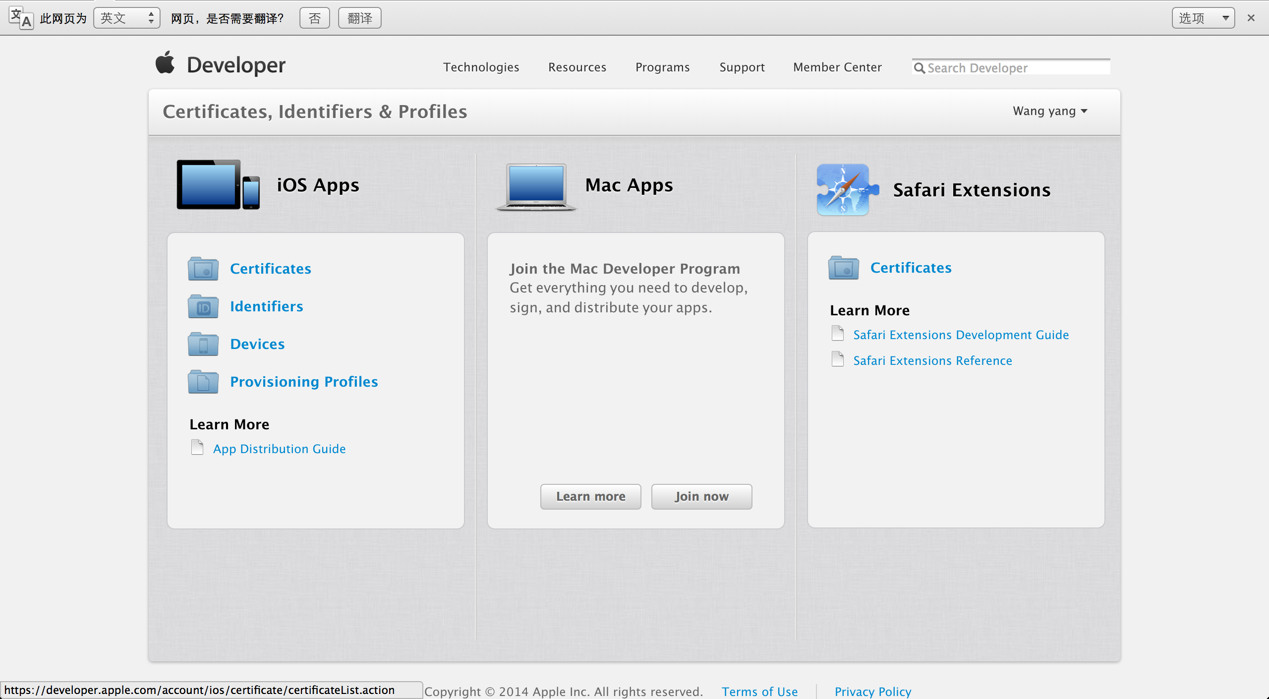Click the Learn more button
This screenshot has height=699, width=1269.
point(590,496)
